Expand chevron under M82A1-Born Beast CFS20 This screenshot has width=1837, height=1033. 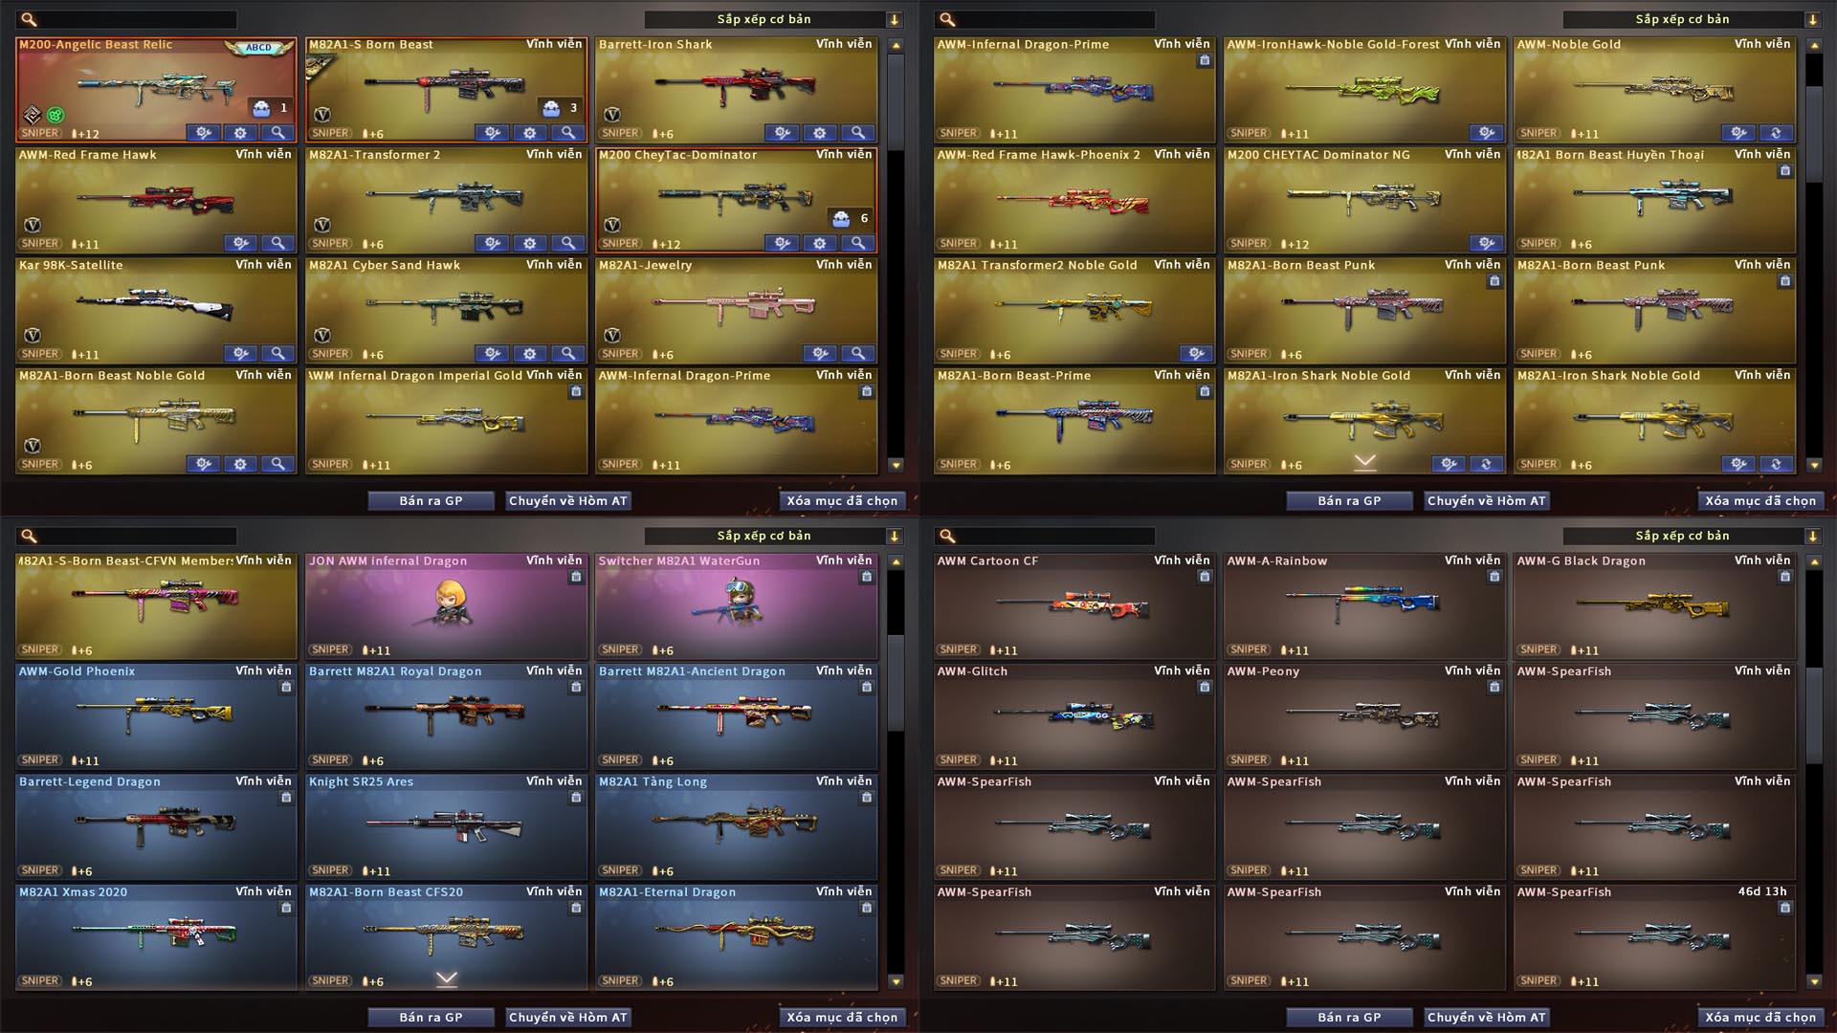(447, 978)
